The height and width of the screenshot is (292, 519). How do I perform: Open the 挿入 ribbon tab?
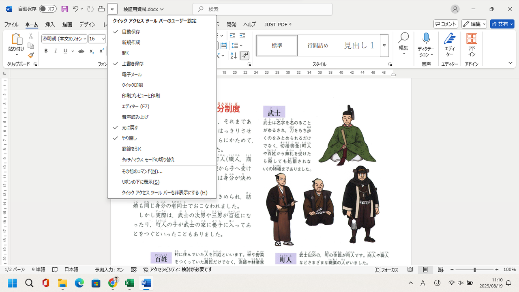coord(50,24)
